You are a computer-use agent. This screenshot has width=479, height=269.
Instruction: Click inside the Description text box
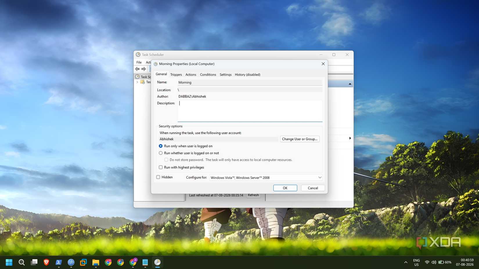coord(250,111)
